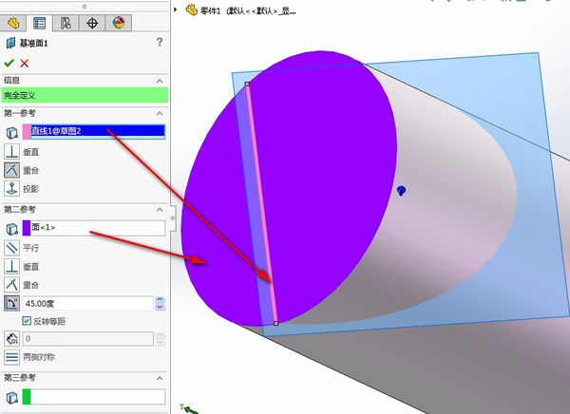The width and height of the screenshot is (570, 414).
Task: Open the DimXpertManager crosshair tab
Action: (x=92, y=23)
